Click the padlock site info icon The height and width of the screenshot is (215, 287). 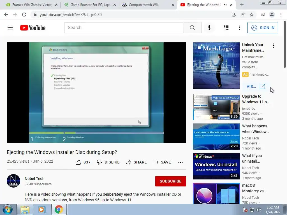coord(35,15)
